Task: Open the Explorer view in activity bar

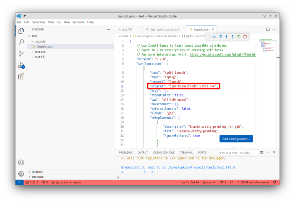Action: 21,31
